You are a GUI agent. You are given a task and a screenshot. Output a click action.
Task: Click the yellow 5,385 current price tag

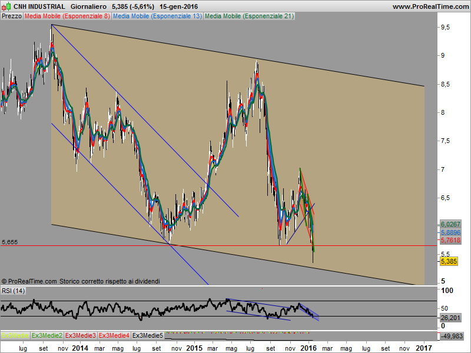click(x=449, y=261)
